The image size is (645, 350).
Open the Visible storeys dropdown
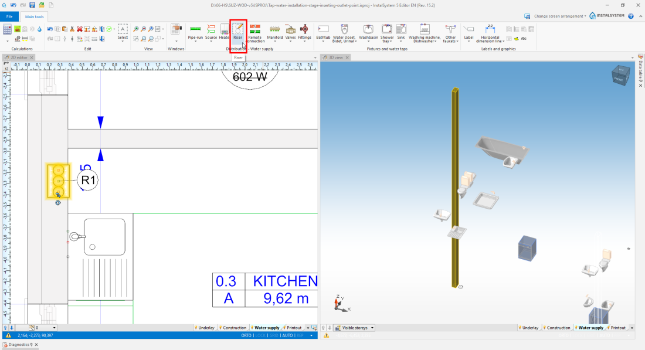click(x=357, y=328)
